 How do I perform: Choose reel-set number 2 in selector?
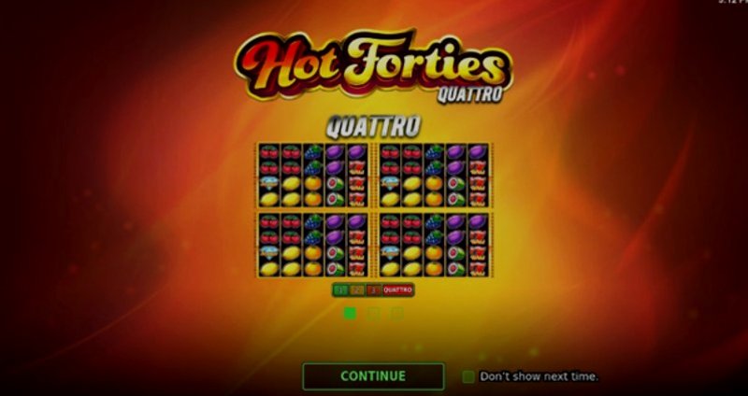357,290
